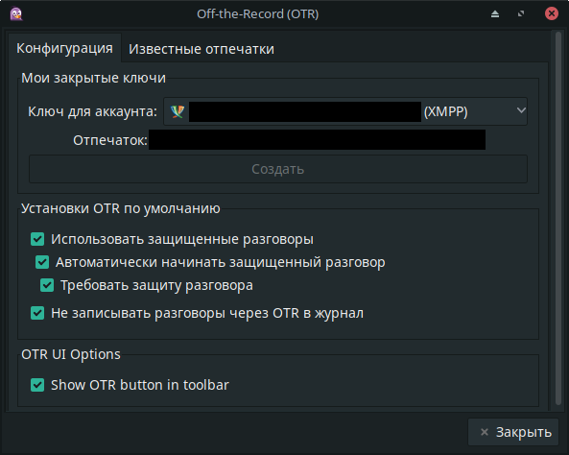Click the Pidgin bird icon in title bar

[16, 13]
